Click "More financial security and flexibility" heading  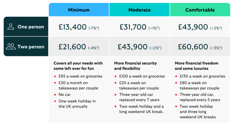[x=136, y=66]
